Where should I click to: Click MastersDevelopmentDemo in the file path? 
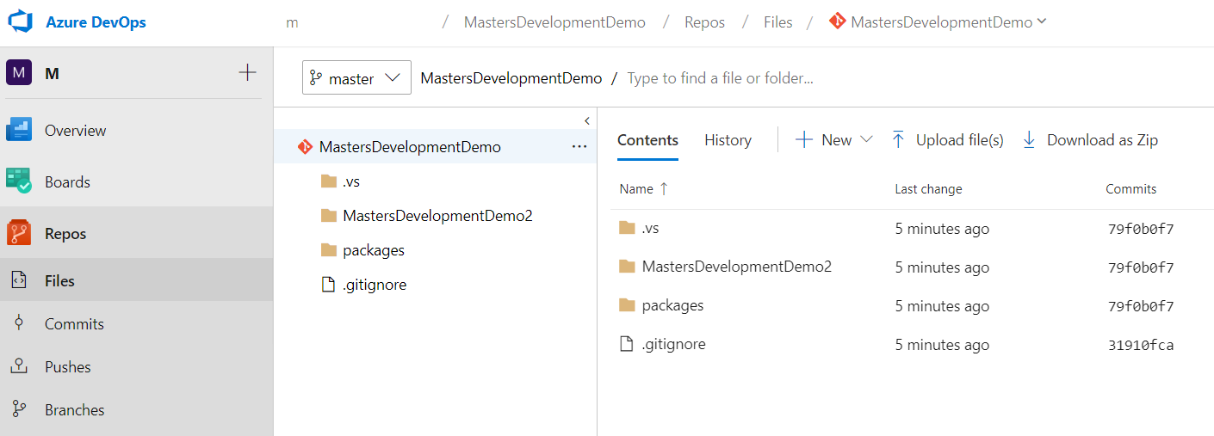coord(511,78)
